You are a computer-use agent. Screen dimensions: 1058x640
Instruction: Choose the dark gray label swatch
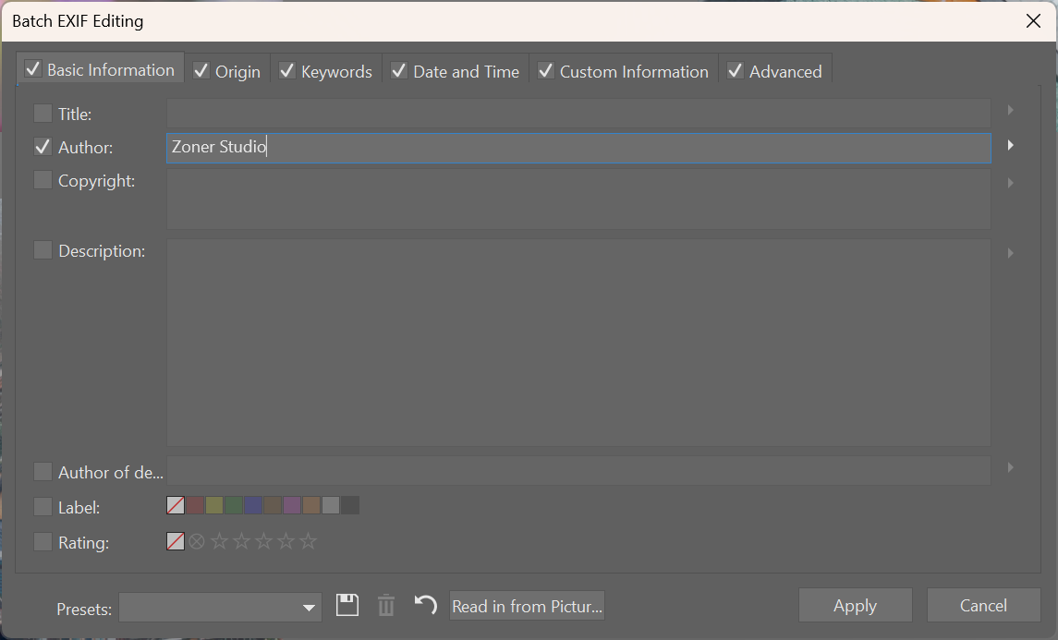[350, 505]
